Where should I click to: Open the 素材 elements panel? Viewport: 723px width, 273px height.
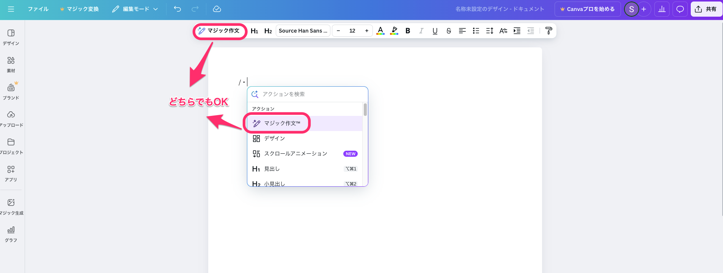(11, 65)
